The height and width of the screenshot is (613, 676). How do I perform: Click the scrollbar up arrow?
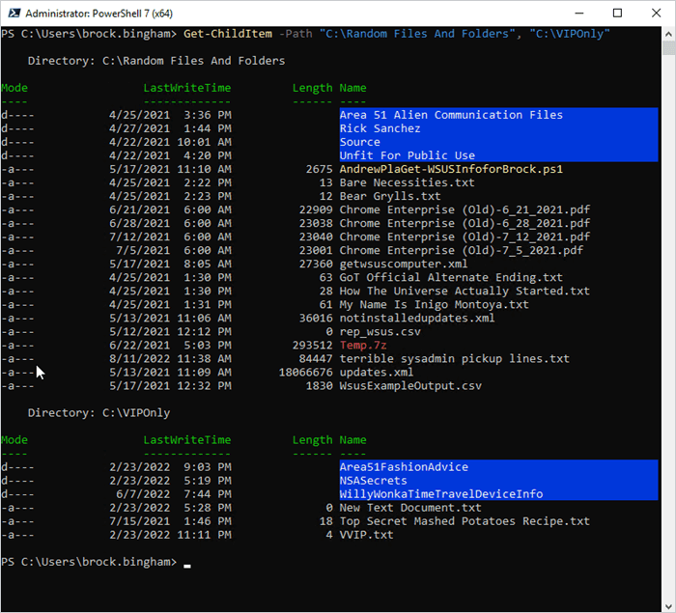click(668, 34)
